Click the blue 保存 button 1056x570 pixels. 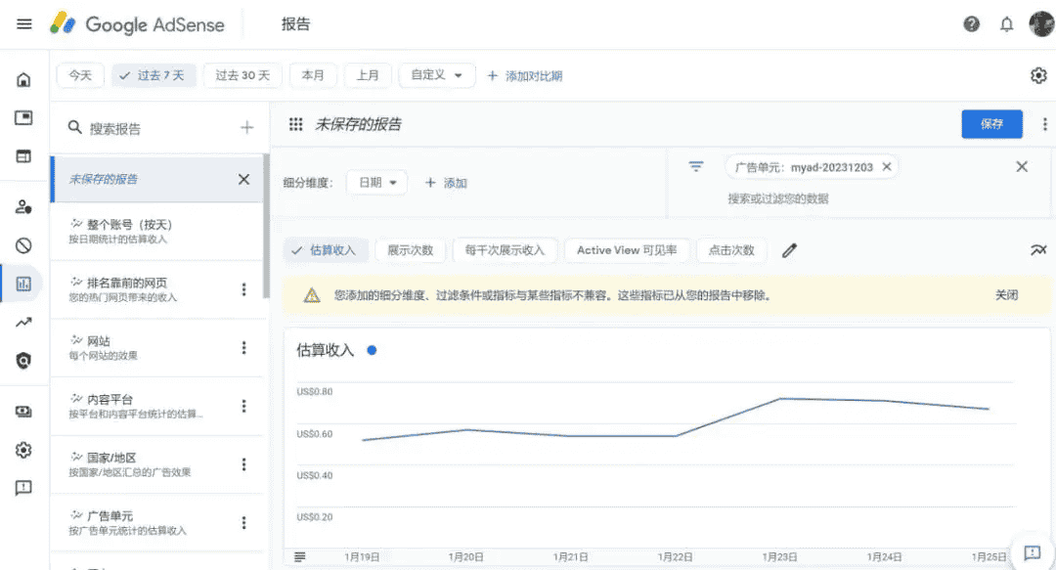coord(991,123)
